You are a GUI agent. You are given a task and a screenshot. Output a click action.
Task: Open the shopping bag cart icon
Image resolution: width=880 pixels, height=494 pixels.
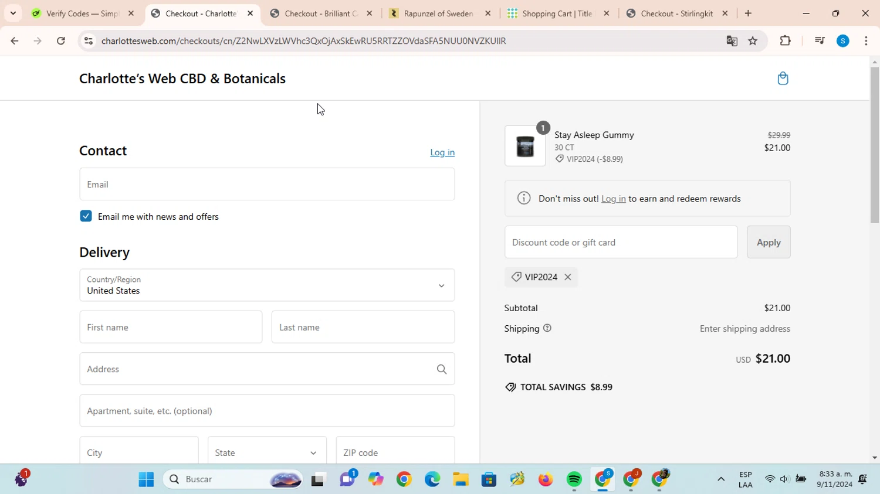click(783, 79)
